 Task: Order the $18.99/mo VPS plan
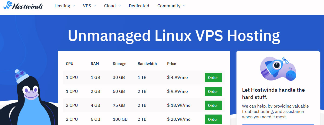(213, 105)
